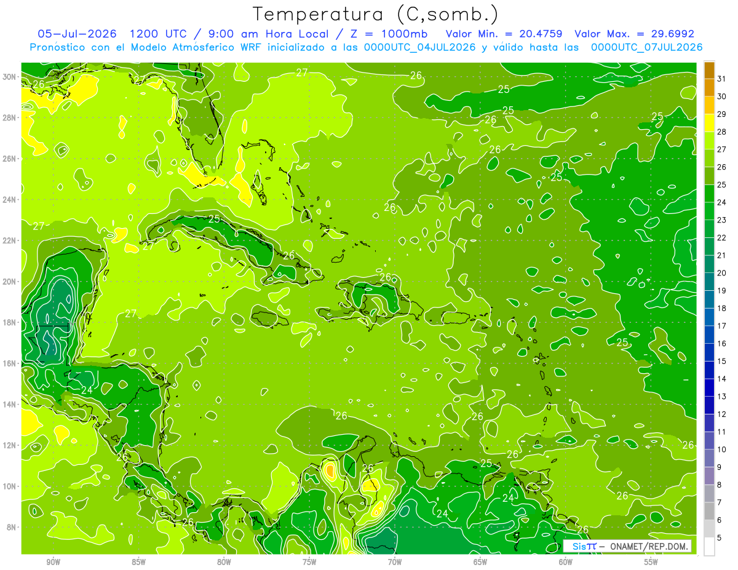Image resolution: width=738 pixels, height=570 pixels.
Task: Click the gray legend swatch between 6 and 7
Action: 709,511
